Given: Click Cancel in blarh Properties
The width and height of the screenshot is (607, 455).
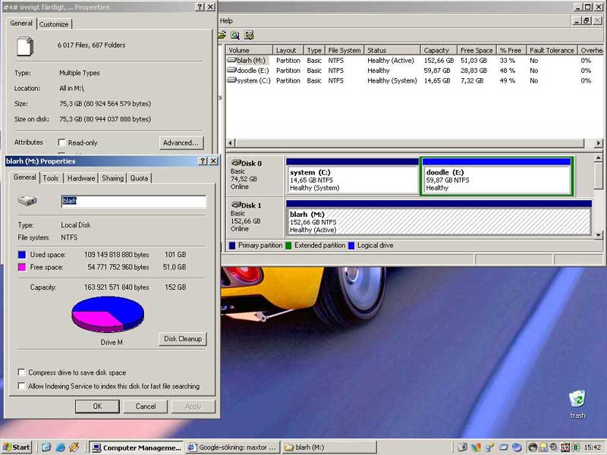Looking at the screenshot, I should click(x=146, y=406).
